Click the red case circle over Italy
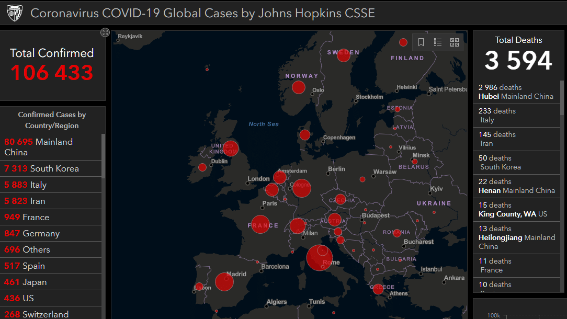This screenshot has width=567, height=319. [319, 258]
